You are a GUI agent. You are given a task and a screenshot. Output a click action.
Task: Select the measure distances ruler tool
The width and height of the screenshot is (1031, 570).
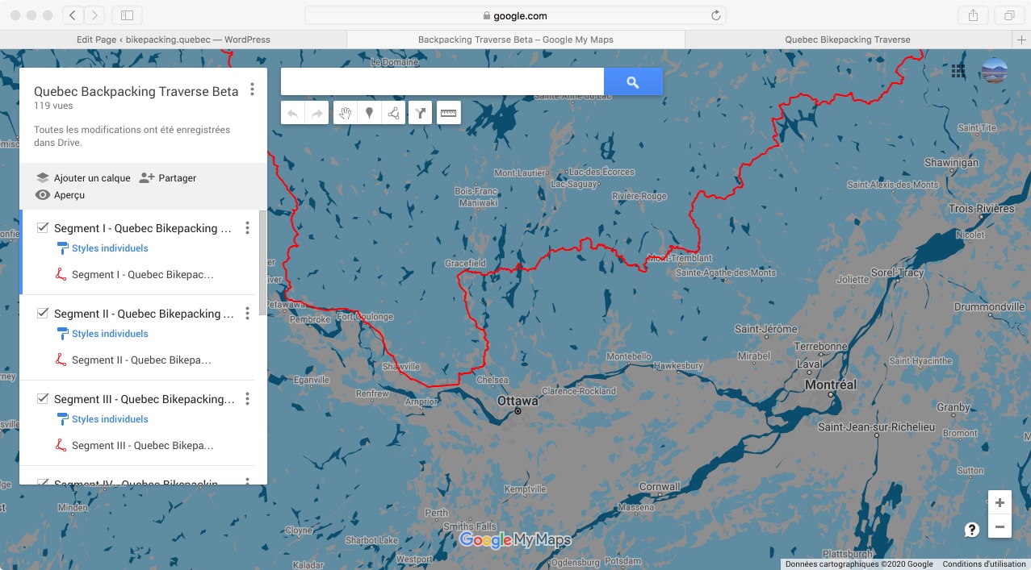pos(449,114)
